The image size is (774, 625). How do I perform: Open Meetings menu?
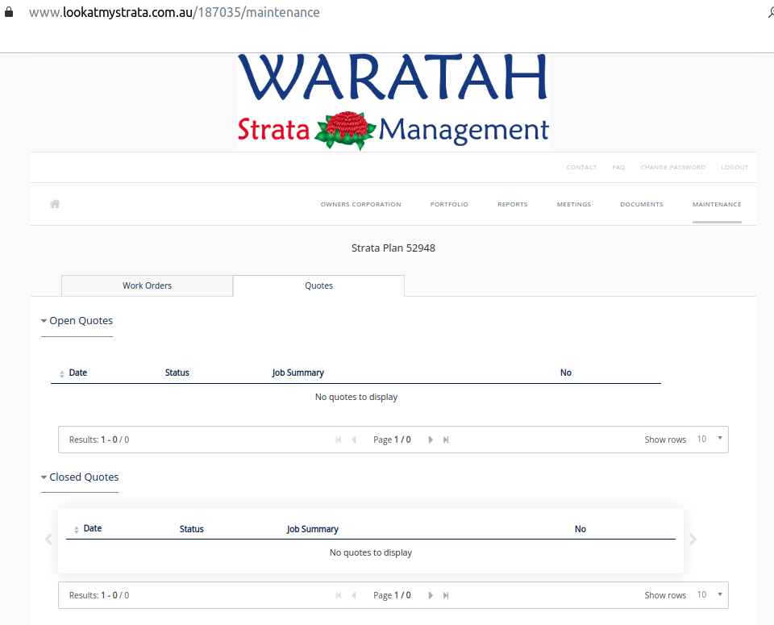[573, 204]
